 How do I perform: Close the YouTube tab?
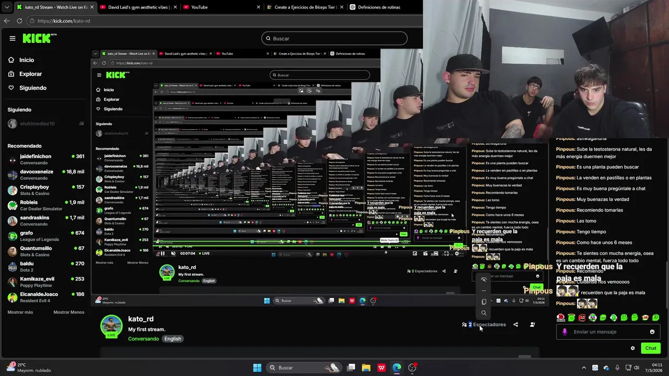pos(258,7)
